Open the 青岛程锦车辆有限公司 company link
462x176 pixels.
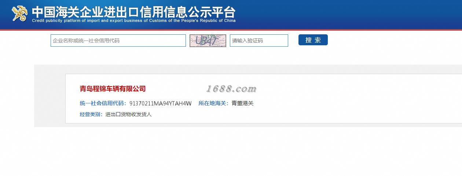(x=113, y=89)
